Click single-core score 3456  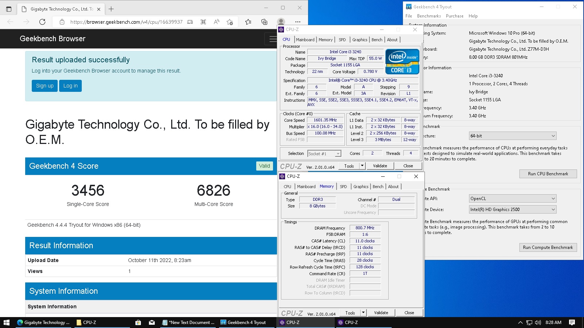88,191
